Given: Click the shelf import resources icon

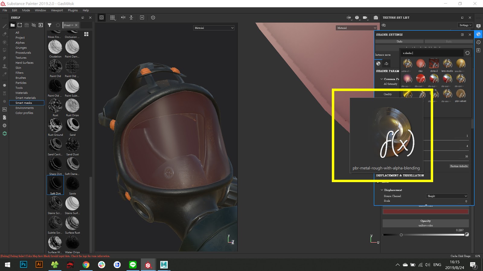Looking at the screenshot, I should point(41,25).
